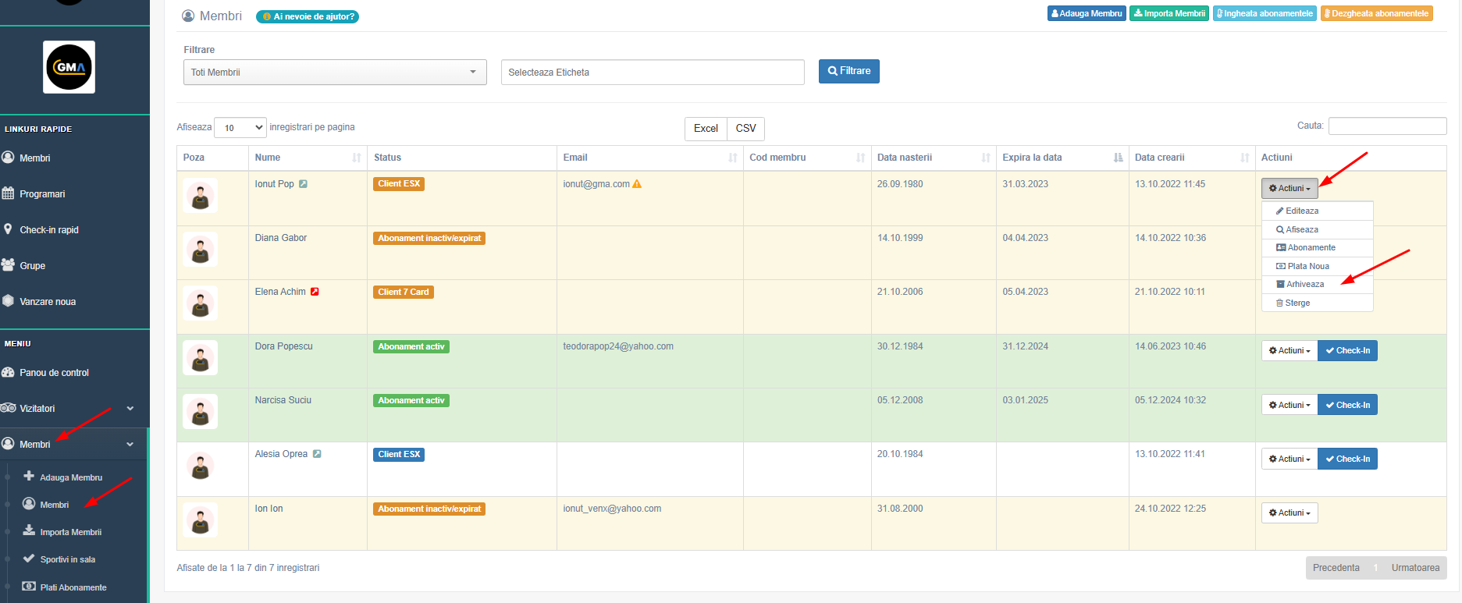Open the Toti Membrii filter dropdown
This screenshot has height=603, width=1462.
point(335,72)
